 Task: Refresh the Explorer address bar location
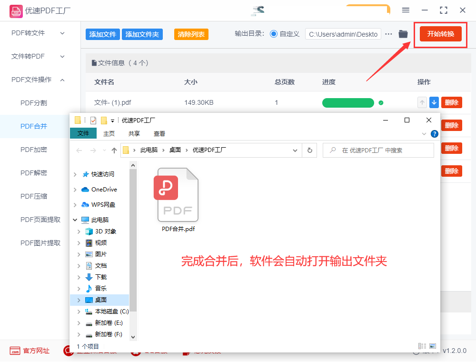point(310,151)
